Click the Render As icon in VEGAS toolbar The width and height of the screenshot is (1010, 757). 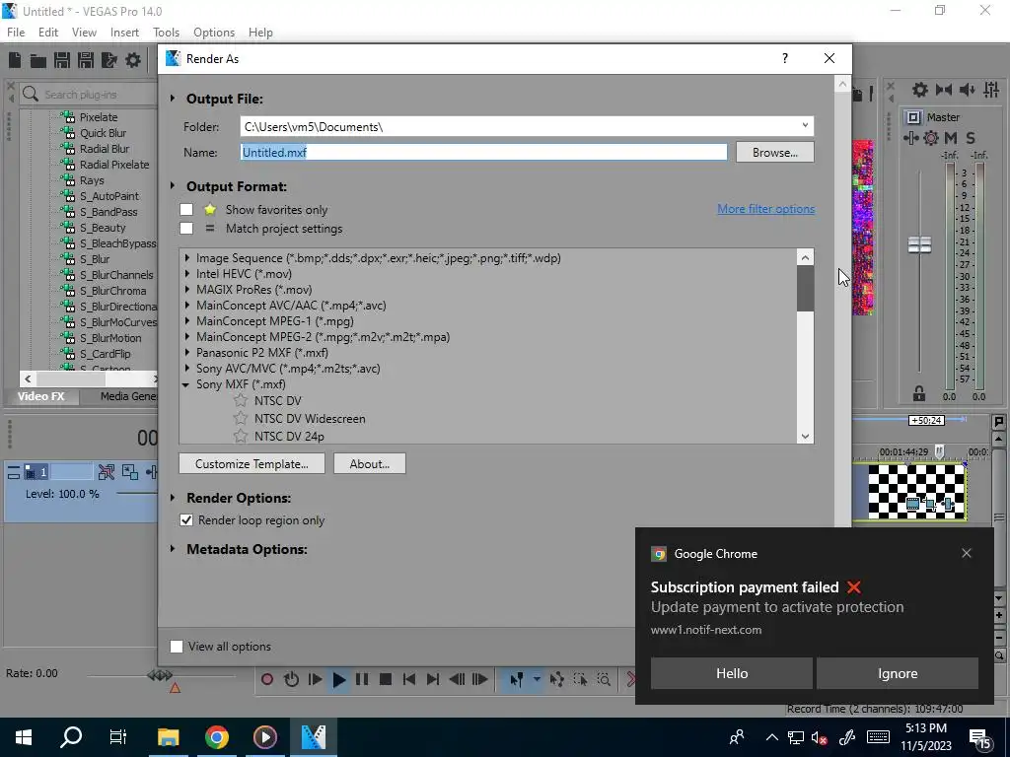[x=109, y=60]
